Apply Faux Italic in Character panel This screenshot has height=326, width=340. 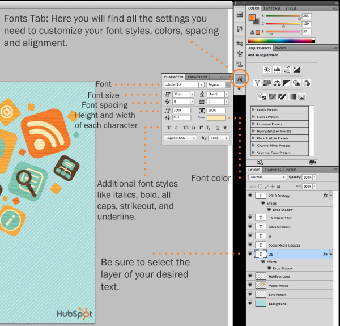click(176, 128)
